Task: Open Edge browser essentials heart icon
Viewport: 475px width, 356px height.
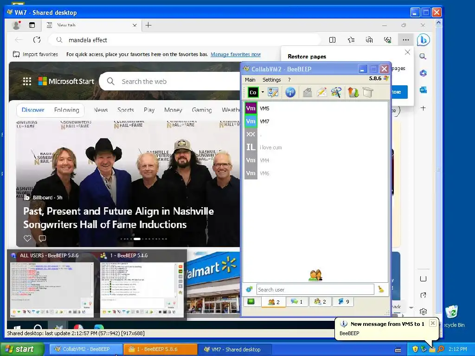Action: point(387,40)
